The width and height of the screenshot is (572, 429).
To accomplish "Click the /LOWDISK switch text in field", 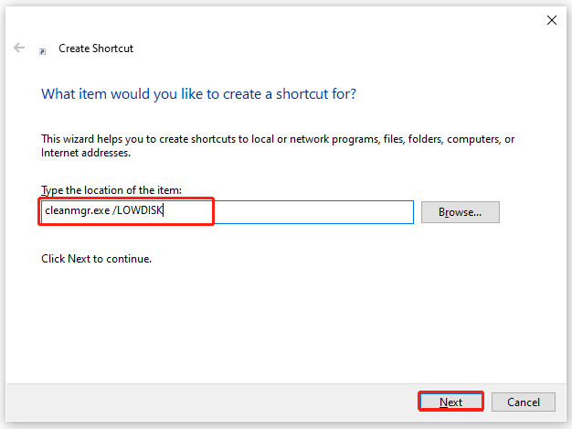I will pos(138,210).
